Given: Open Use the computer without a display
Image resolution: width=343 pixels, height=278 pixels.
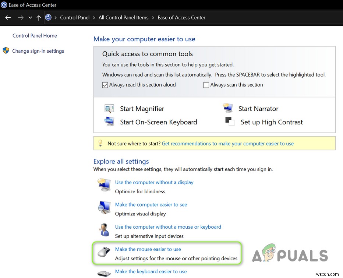Looking at the screenshot, I should click(x=154, y=182).
